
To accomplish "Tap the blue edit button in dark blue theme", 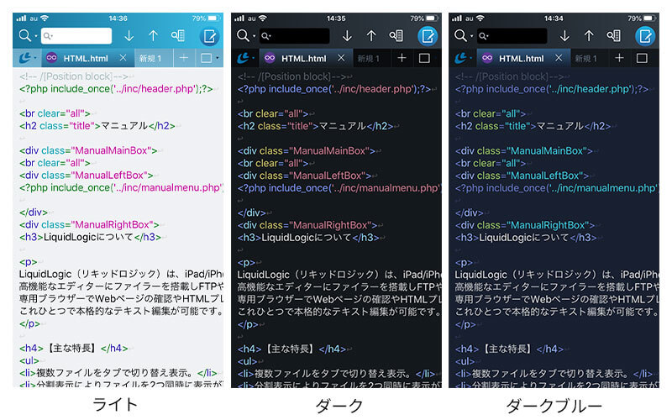I will point(644,35).
